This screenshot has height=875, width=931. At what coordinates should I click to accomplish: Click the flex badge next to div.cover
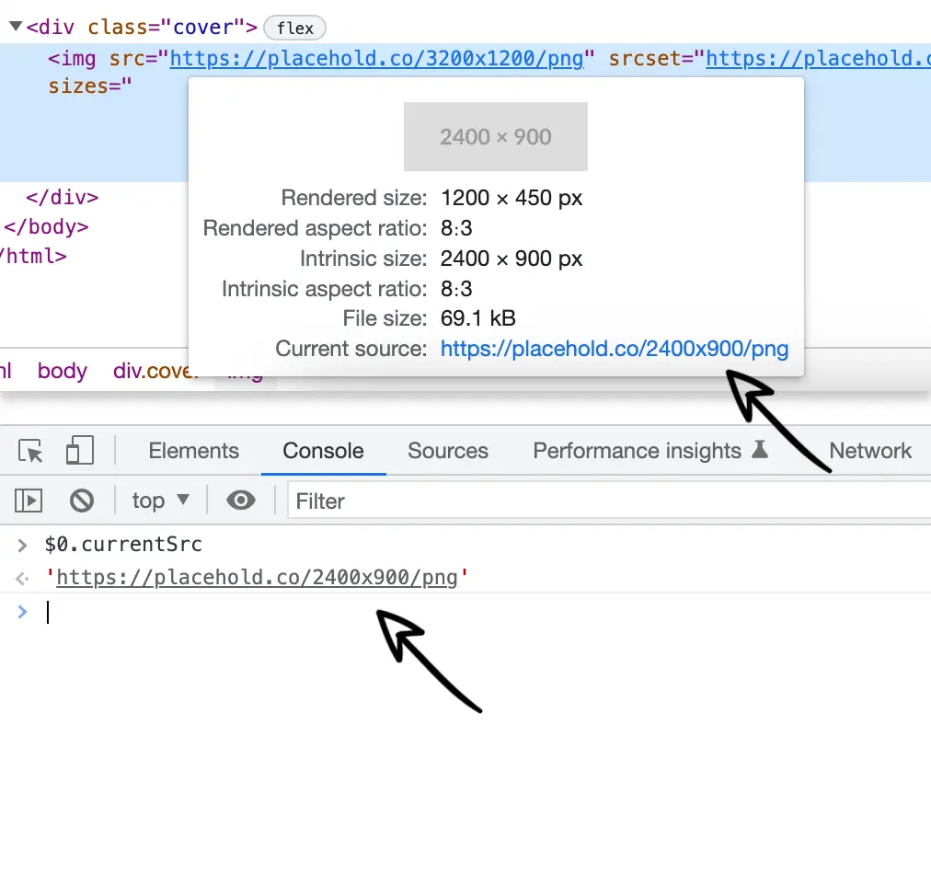[x=293, y=27]
